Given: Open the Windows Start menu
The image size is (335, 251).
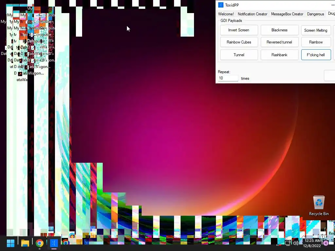Looking at the screenshot, I should [x=10, y=243].
